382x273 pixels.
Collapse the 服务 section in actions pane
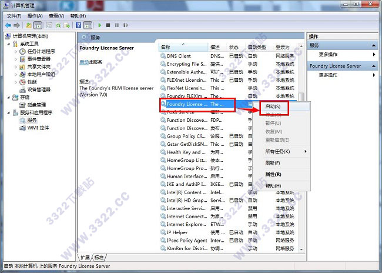pyautogui.click(x=373, y=45)
